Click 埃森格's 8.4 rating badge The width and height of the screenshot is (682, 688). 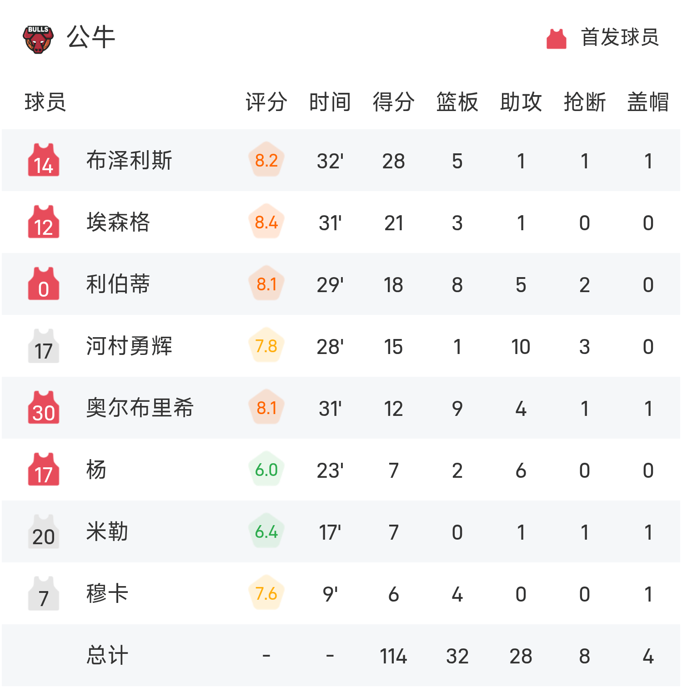pos(266,223)
